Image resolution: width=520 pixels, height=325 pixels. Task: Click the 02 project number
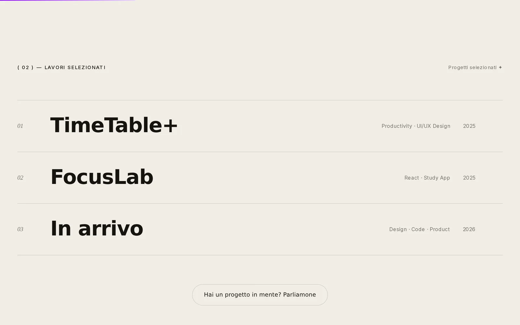(20, 178)
